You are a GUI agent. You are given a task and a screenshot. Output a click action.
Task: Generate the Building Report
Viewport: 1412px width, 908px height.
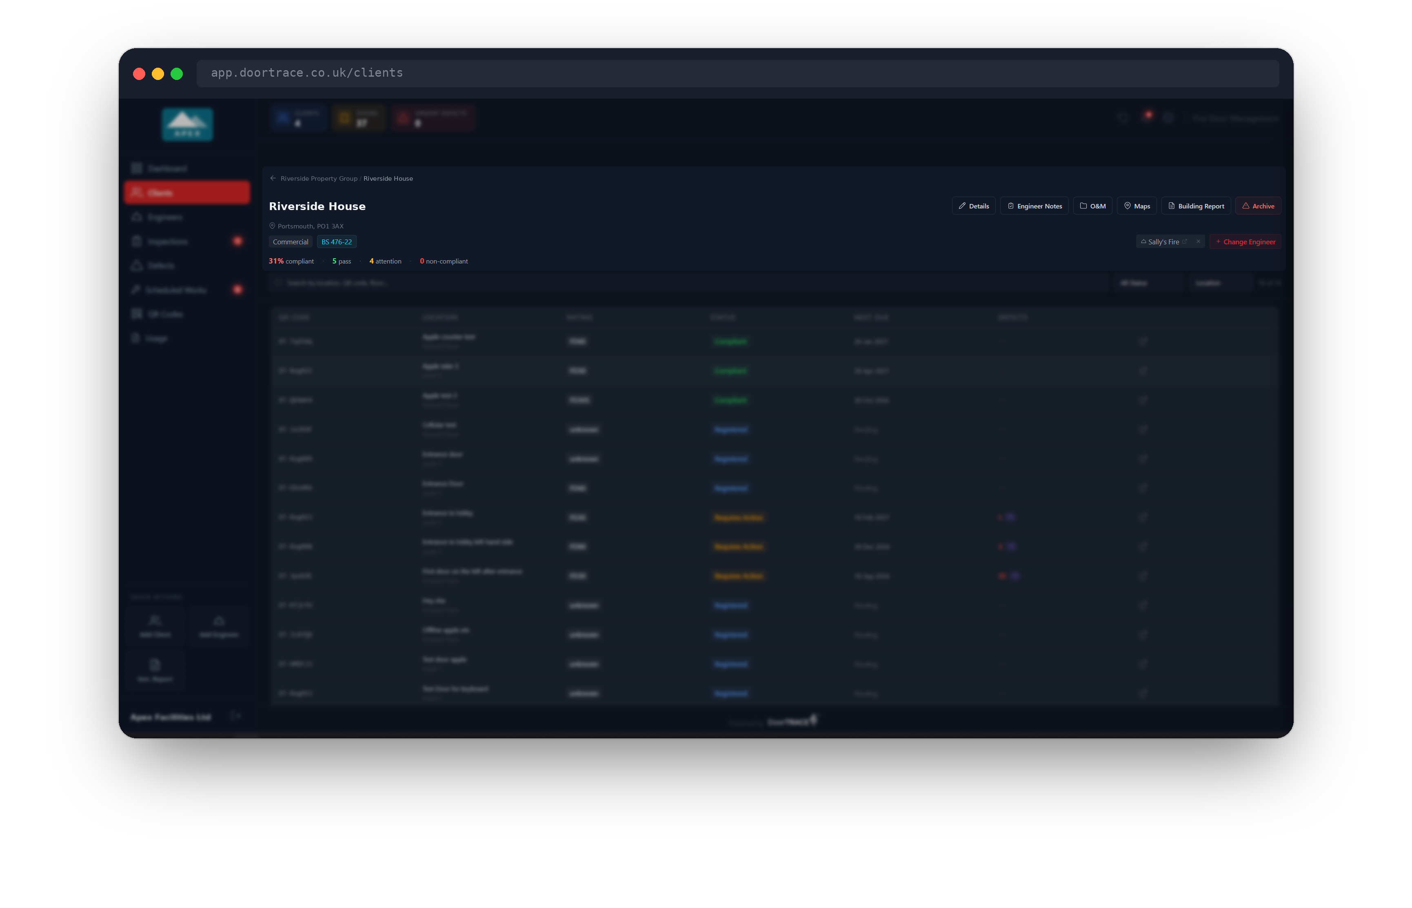(1196, 206)
